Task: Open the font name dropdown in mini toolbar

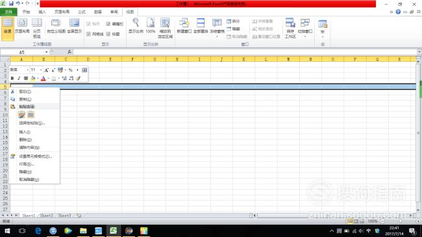Action: 27,70
